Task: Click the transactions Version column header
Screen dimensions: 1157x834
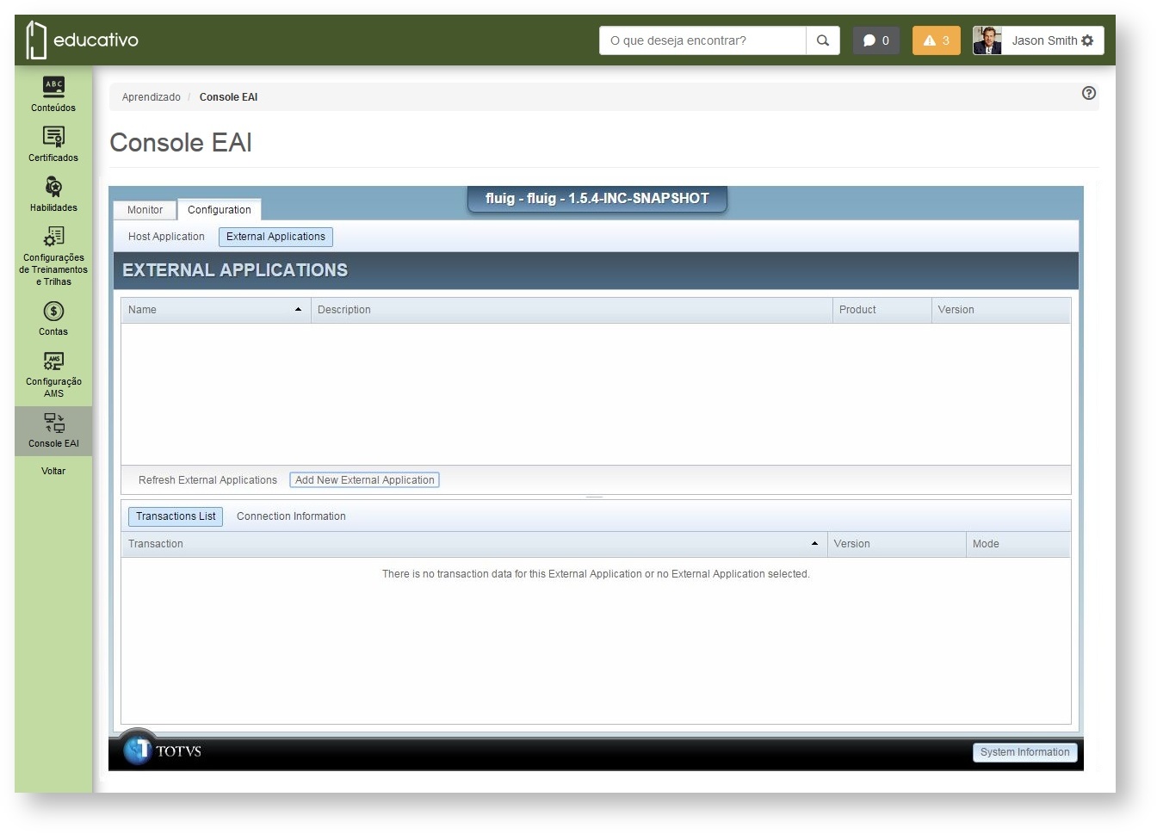Action: [897, 544]
